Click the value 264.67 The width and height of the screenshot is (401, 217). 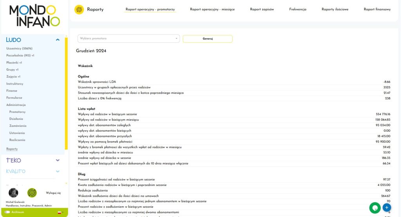pos(386,196)
